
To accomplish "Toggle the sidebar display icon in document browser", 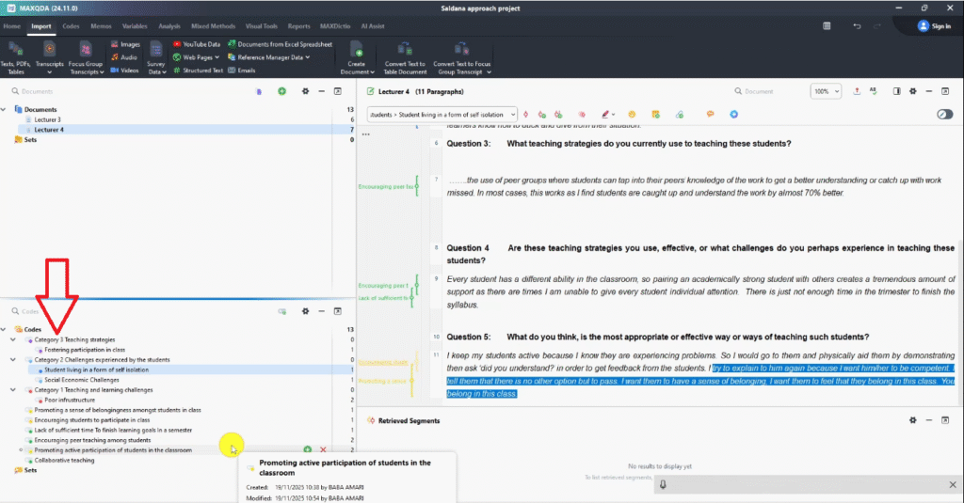I will click(x=896, y=91).
